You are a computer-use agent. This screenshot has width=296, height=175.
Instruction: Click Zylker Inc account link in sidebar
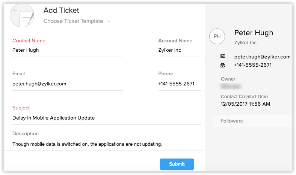click(x=245, y=43)
